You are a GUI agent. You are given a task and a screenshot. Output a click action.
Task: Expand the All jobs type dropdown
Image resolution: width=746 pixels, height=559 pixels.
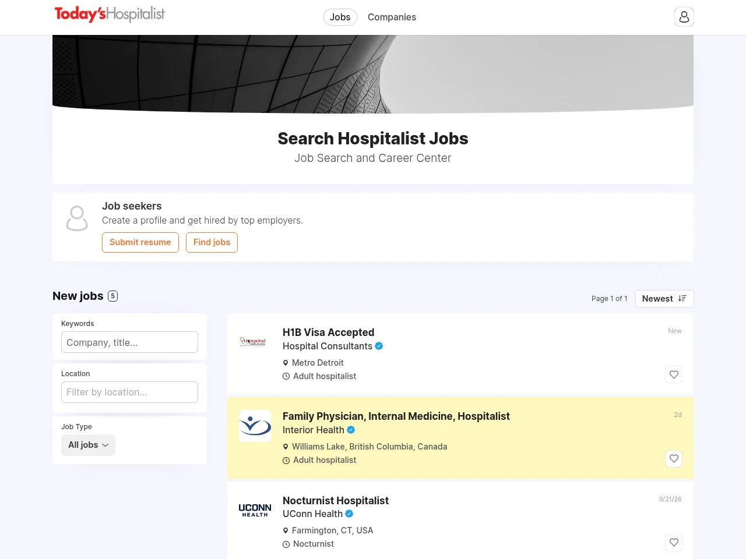pyautogui.click(x=88, y=445)
